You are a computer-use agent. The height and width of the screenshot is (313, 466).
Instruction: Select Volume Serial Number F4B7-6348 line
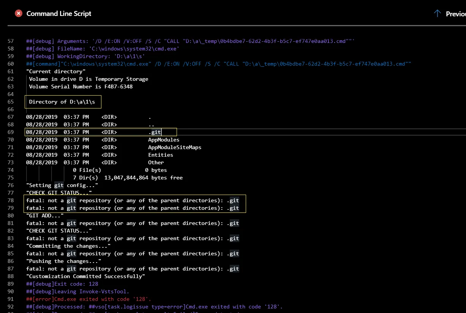(81, 87)
